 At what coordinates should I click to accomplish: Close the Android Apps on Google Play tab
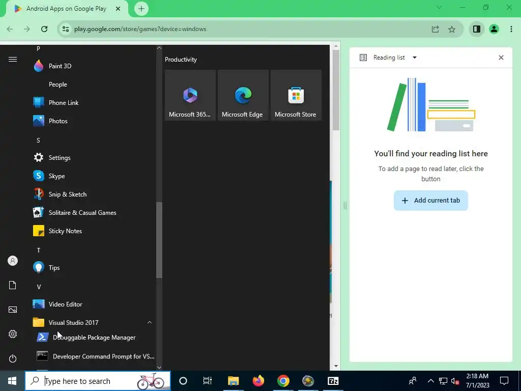[x=118, y=9]
